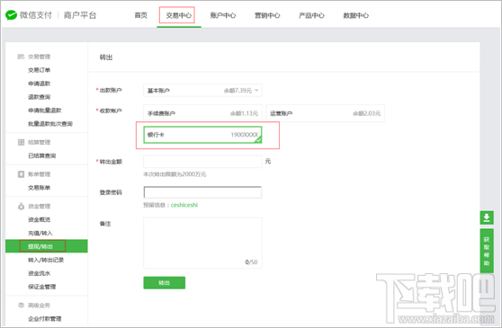The width and height of the screenshot is (502, 328).
Task: Expand the 出款账户 基本账户 dropdown
Action: click(x=202, y=91)
